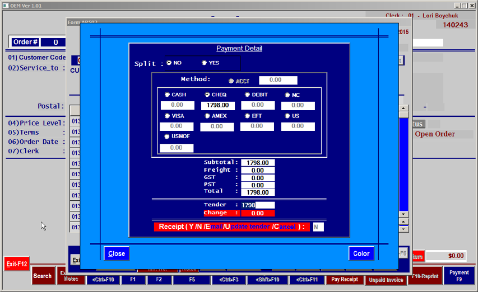The width and height of the screenshot is (478, 292).
Task: Click the CHEQ amount field
Action: tap(217, 105)
